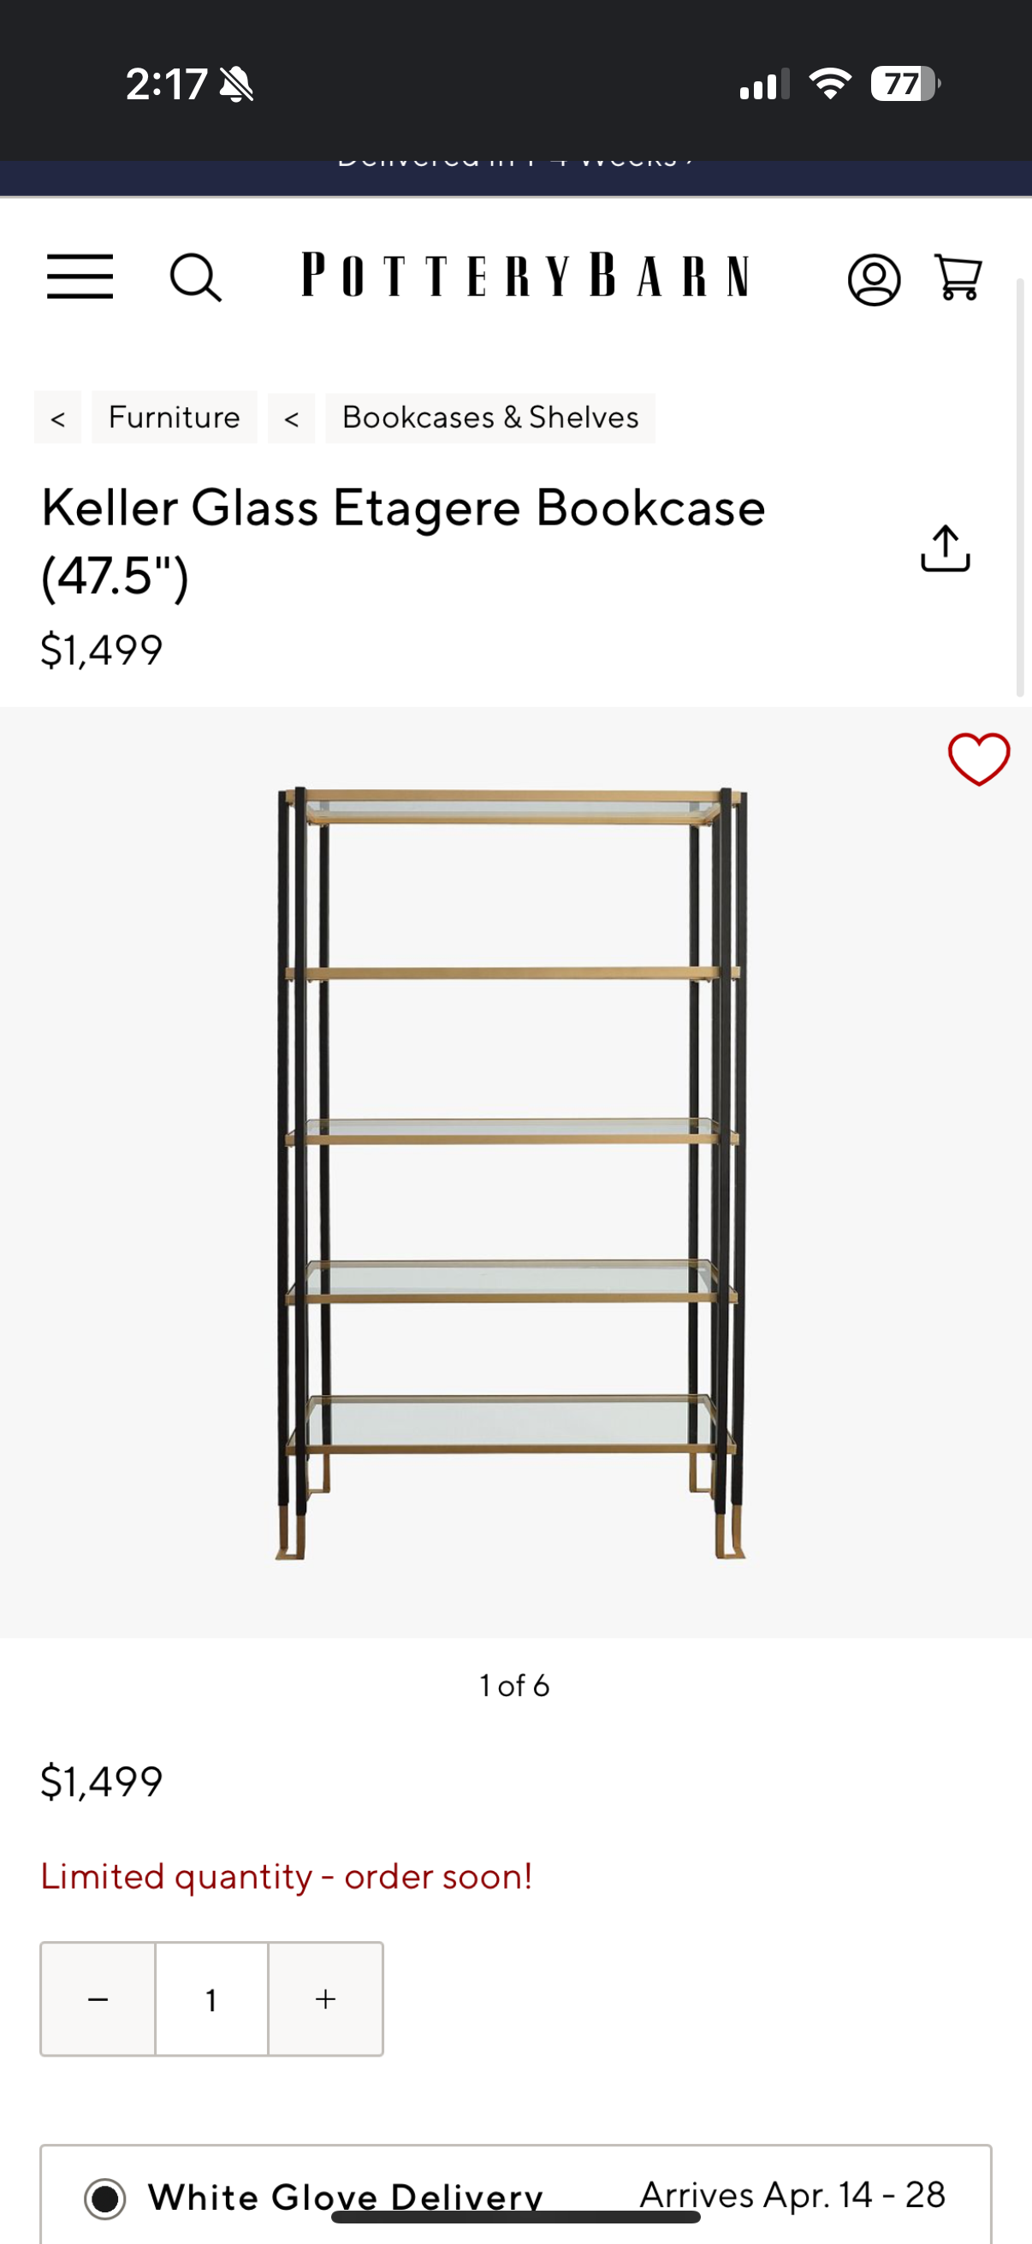
Task: Tap back chevron before Bookcases & Shelves
Action: click(292, 418)
